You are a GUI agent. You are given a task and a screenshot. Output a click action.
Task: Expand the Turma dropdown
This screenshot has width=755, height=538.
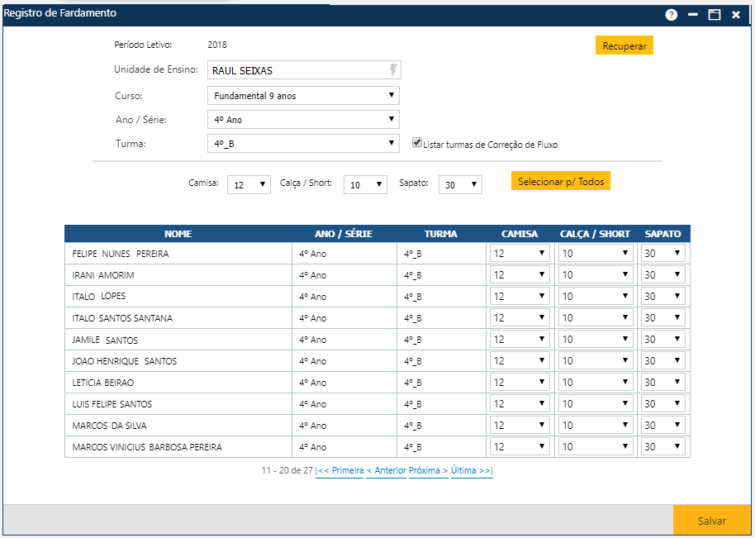[x=303, y=144]
